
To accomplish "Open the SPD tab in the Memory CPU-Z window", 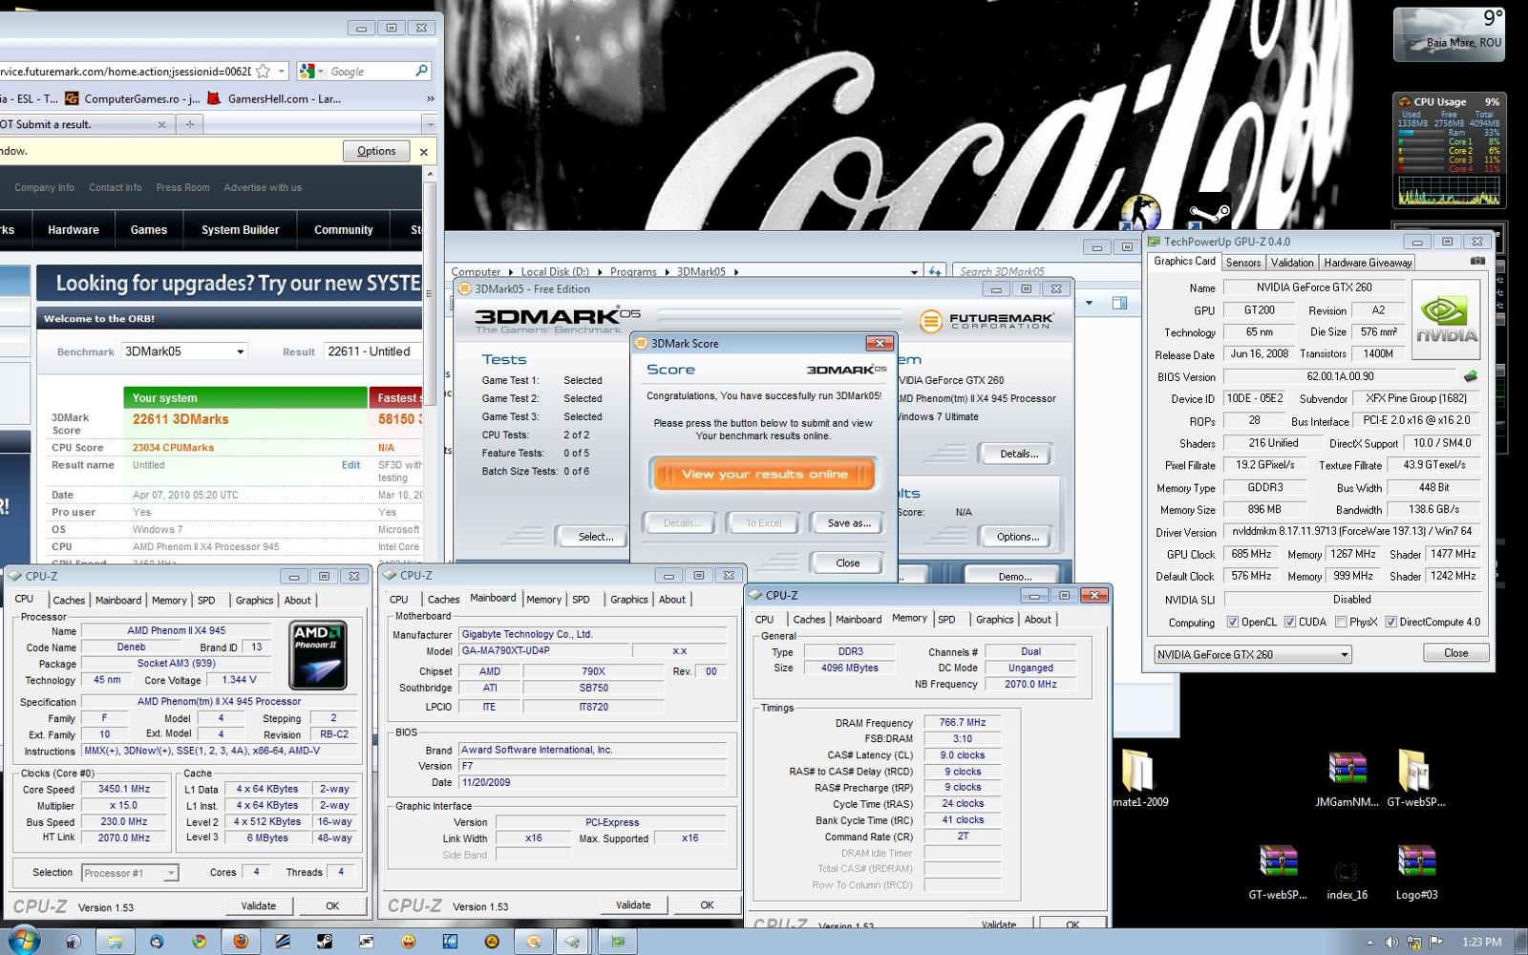I will (946, 619).
